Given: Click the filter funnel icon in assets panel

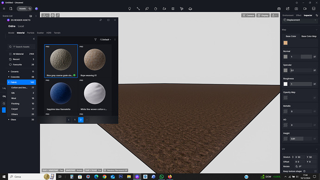Looking at the screenshot, I should (x=96, y=39).
